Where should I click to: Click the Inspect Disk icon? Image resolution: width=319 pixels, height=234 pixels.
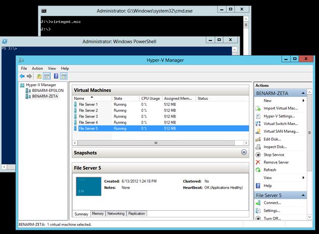[258, 147]
